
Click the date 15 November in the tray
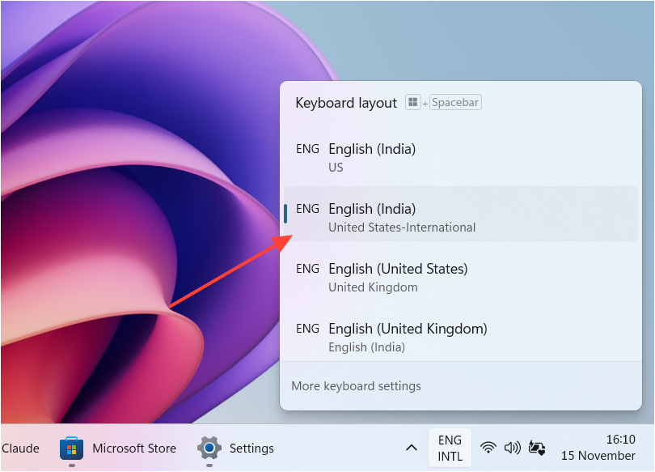[x=598, y=457]
